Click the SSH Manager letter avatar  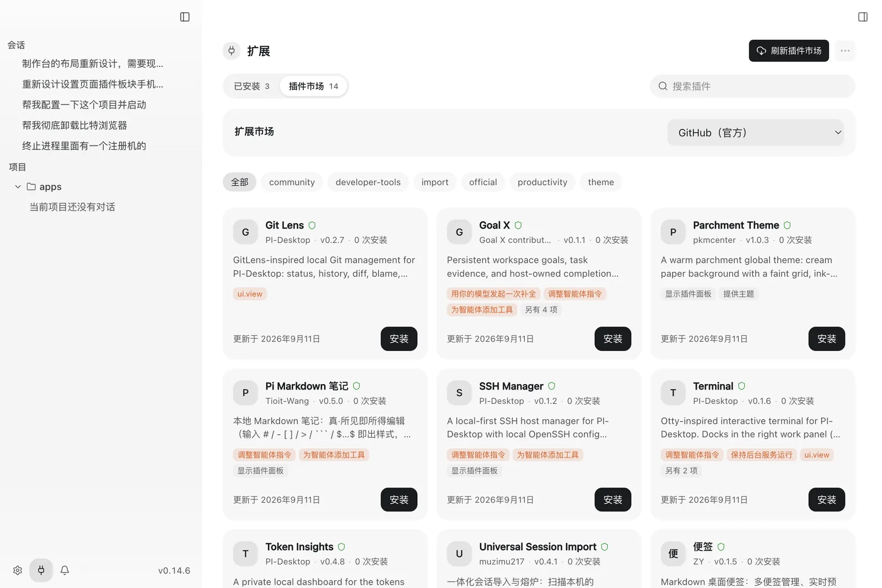pyautogui.click(x=459, y=393)
